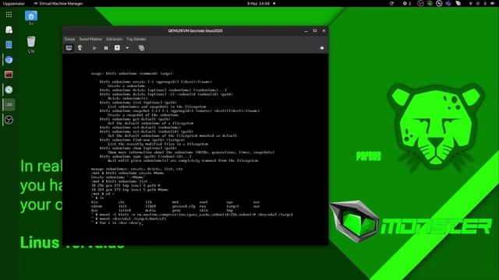Minimize the QEMU/KVM linux2020 window
The width and height of the screenshot is (499, 280).
pos(306,31)
